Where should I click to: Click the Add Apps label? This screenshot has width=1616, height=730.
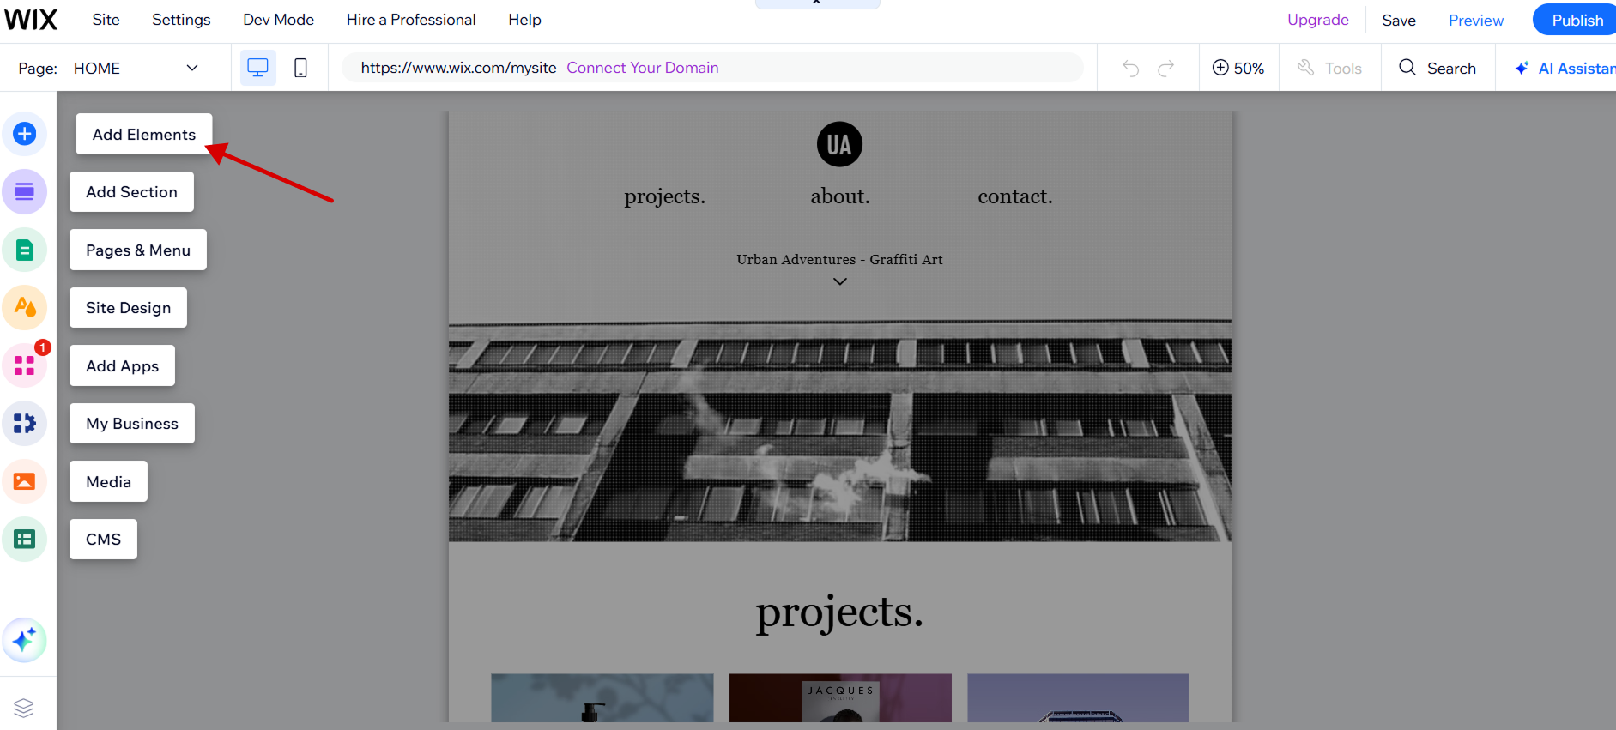click(122, 365)
